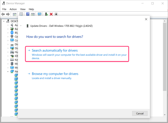This screenshot has height=123, width=168.
Task: Select the mouse category icon
Action: pos(12,64)
